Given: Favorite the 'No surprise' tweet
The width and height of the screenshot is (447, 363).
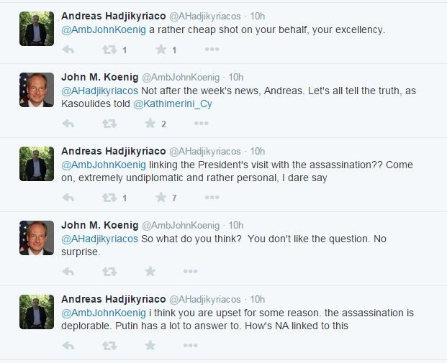Looking at the screenshot, I should (150, 272).
